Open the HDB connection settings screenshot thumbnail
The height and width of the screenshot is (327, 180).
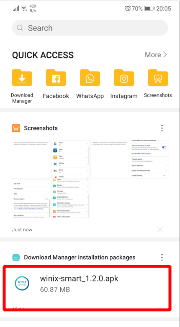tap(149, 159)
